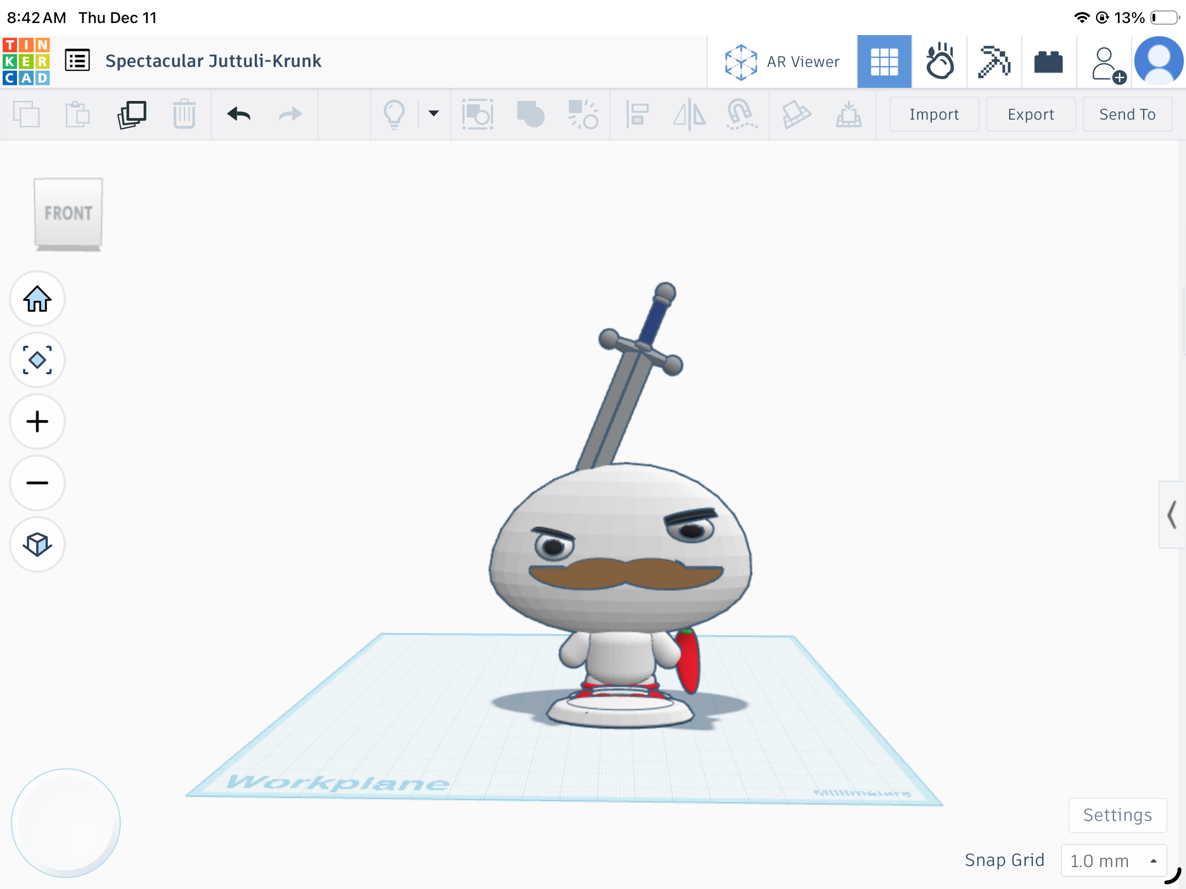Switch to Blocks pickaxe mode
1186x889 pixels.
pyautogui.click(x=994, y=61)
